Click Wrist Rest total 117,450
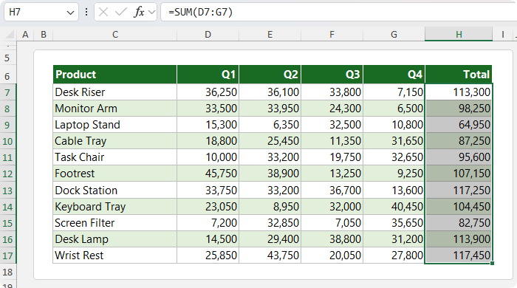 [x=459, y=256]
